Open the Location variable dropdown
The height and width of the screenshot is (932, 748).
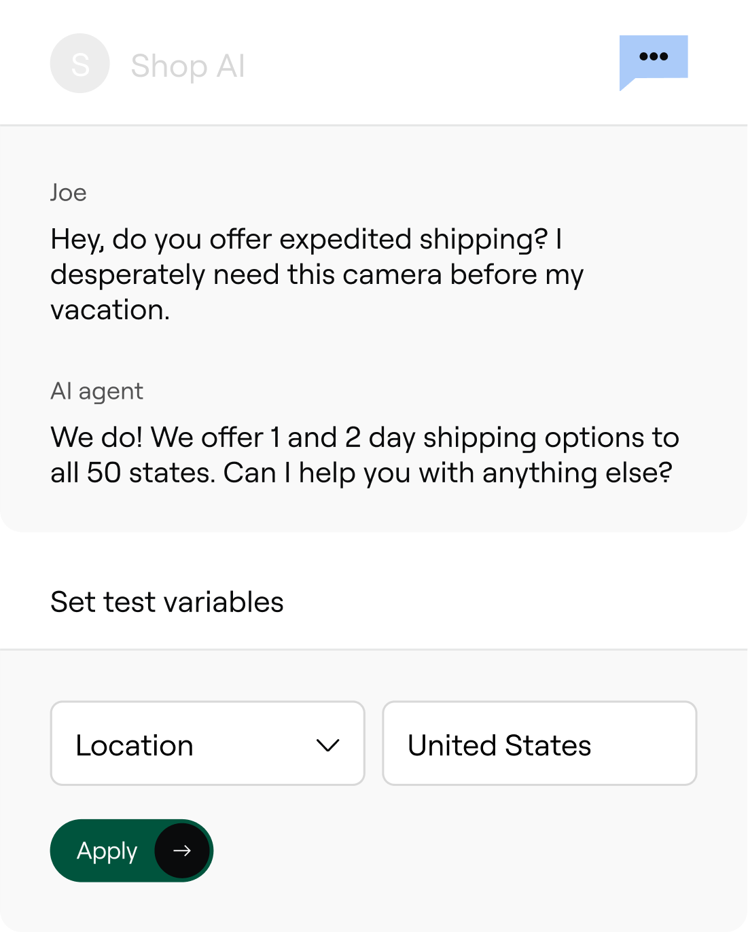(x=207, y=744)
